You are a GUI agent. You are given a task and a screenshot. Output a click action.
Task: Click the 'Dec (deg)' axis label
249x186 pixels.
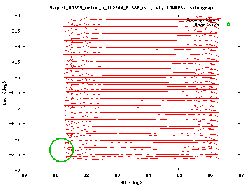pyautogui.click(x=4, y=93)
